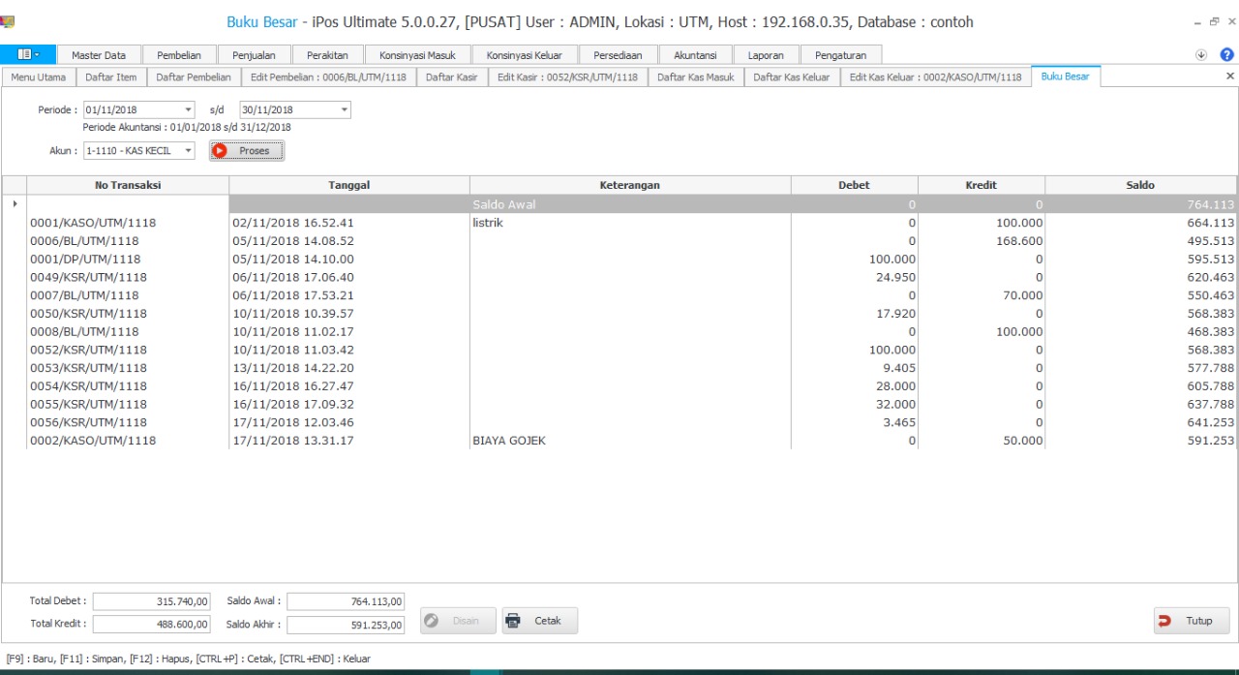Open the blue main menu button

[x=29, y=55]
